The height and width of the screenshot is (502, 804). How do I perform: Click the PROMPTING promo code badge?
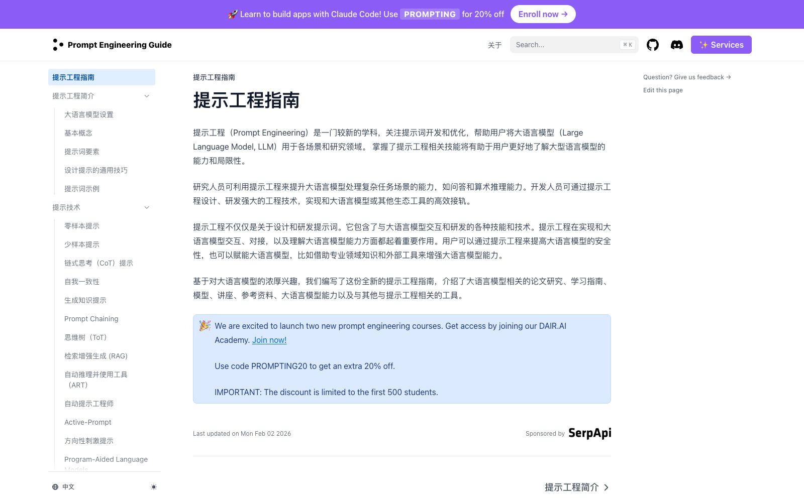pyautogui.click(x=430, y=14)
